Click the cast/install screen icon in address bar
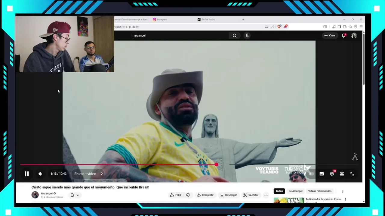 click(x=266, y=27)
